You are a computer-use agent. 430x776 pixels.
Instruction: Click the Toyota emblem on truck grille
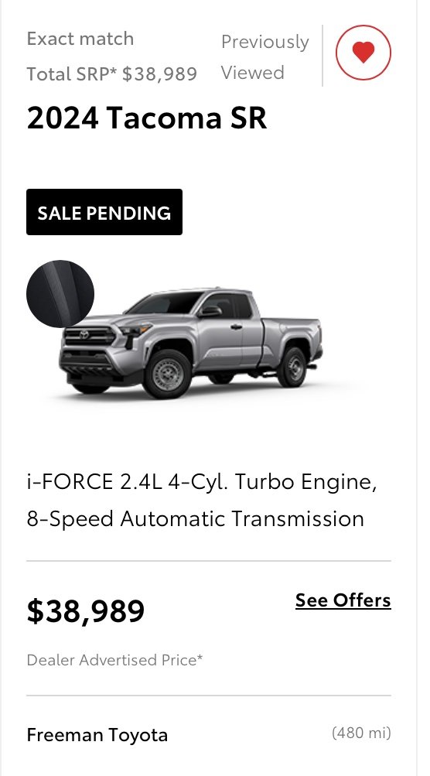[84, 335]
